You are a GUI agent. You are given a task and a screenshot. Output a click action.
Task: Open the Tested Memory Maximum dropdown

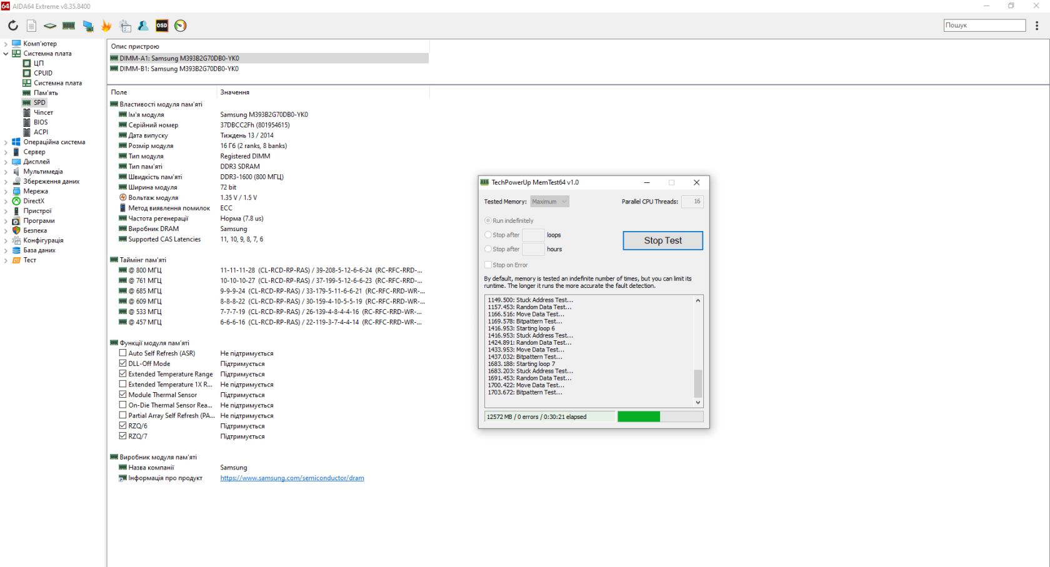pos(549,202)
